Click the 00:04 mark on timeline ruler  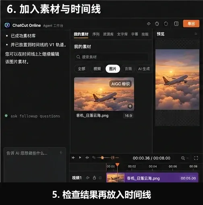point(153,166)
